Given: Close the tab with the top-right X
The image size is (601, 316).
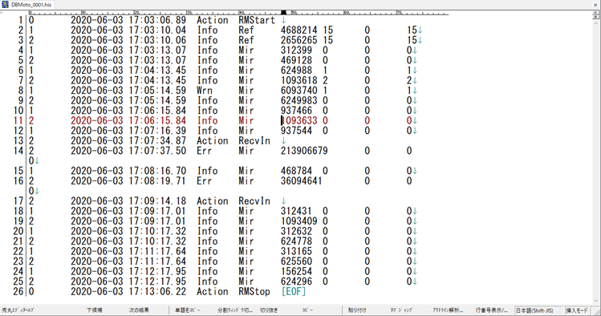Looking at the screenshot, I should tap(595, 5).
